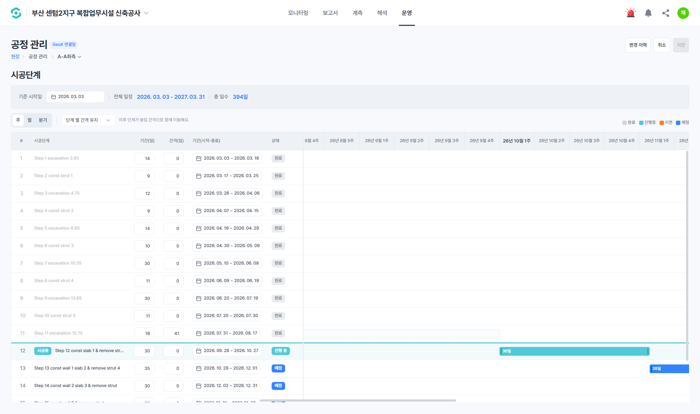Expand the A-A좌측 section dropdown
The width and height of the screenshot is (700, 414).
tap(69, 57)
